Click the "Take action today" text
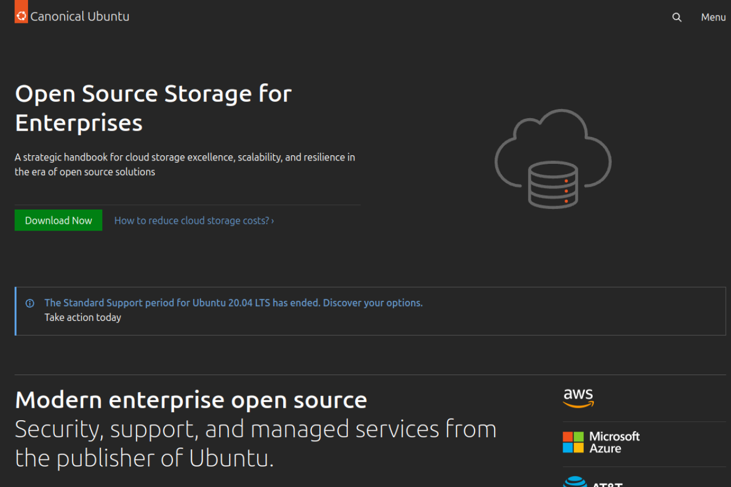The height and width of the screenshot is (487, 731). 83,317
